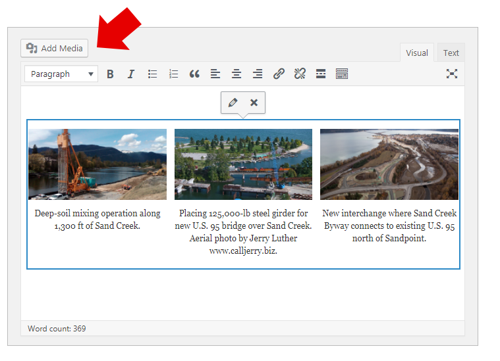Click the Add Media button
500x361 pixels.
pyautogui.click(x=54, y=49)
